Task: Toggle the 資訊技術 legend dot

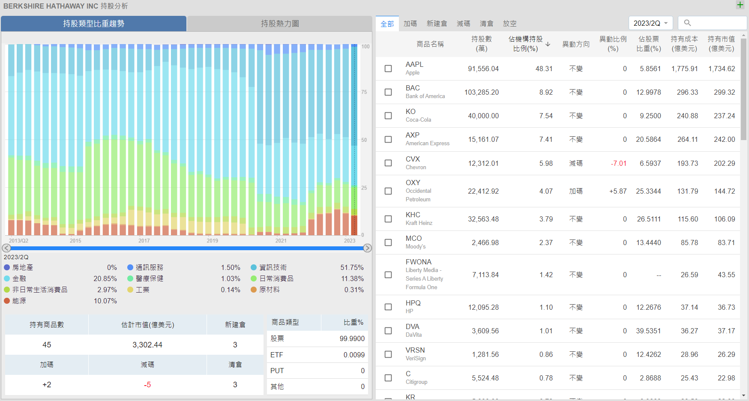Action: [254, 267]
